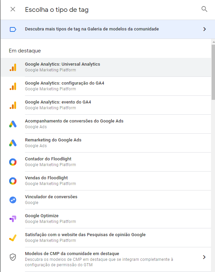Click the Google Ads Remarketing icon
Screen dimensions: 215x272
13,143
